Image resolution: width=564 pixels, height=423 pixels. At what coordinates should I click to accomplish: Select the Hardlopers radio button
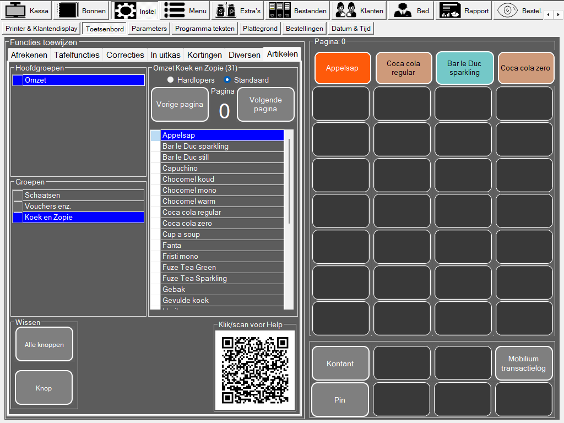click(170, 80)
